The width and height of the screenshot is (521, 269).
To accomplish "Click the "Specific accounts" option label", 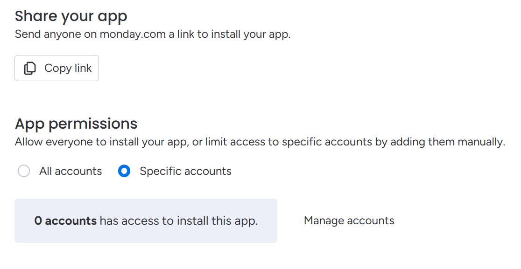I will [185, 171].
